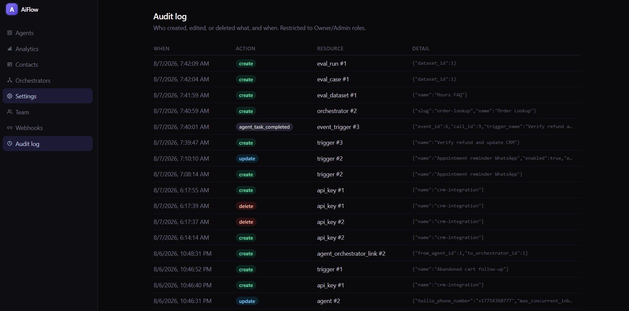
Task: Click the Webhooks link icon
Action: point(10,128)
